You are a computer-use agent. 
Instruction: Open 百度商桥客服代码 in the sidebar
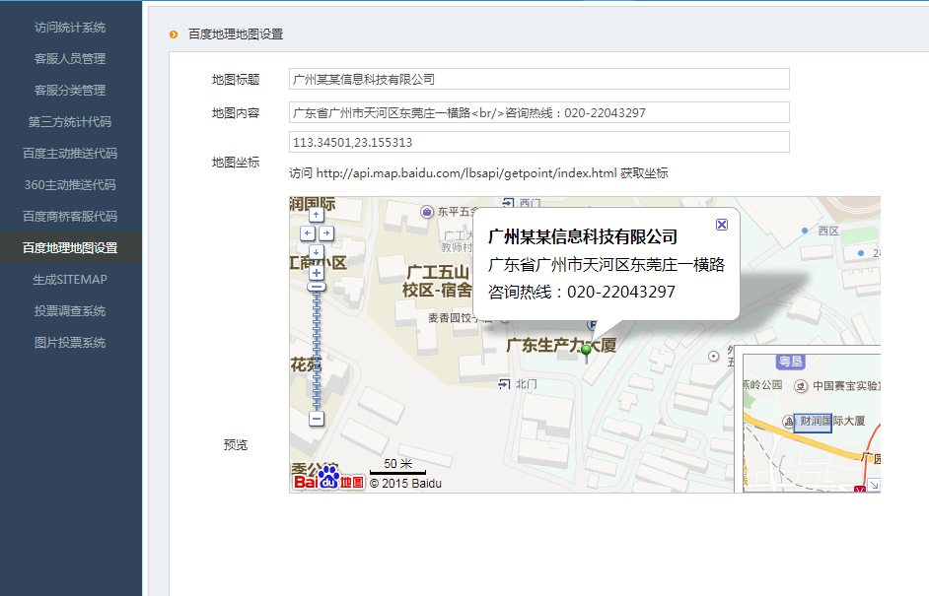tap(70, 216)
